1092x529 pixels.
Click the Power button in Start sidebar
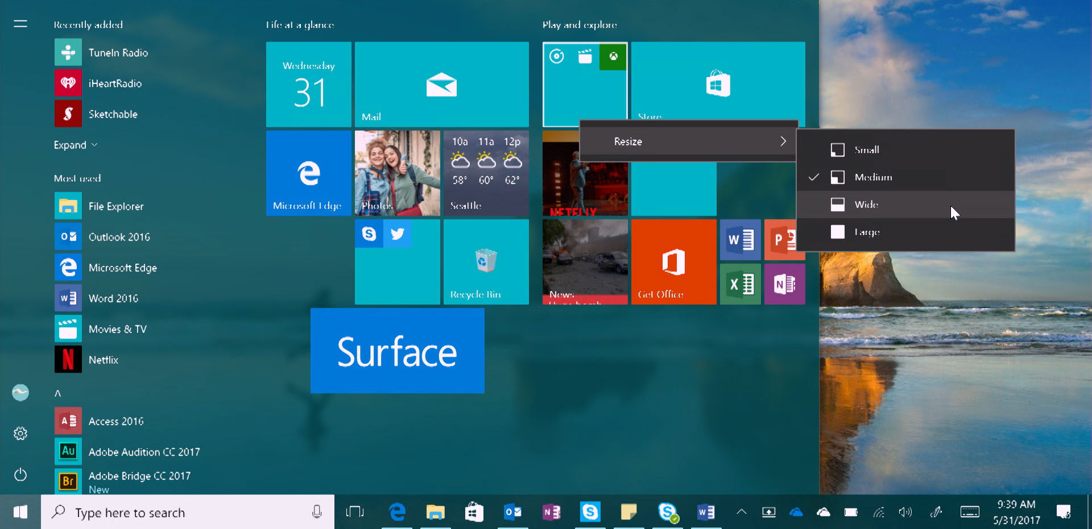[x=20, y=474]
